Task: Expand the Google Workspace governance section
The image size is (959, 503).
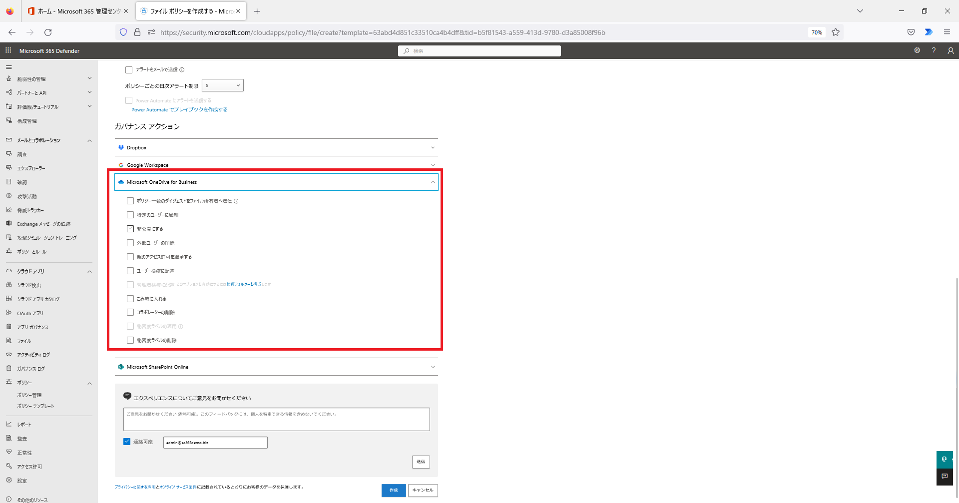Action: pos(276,165)
